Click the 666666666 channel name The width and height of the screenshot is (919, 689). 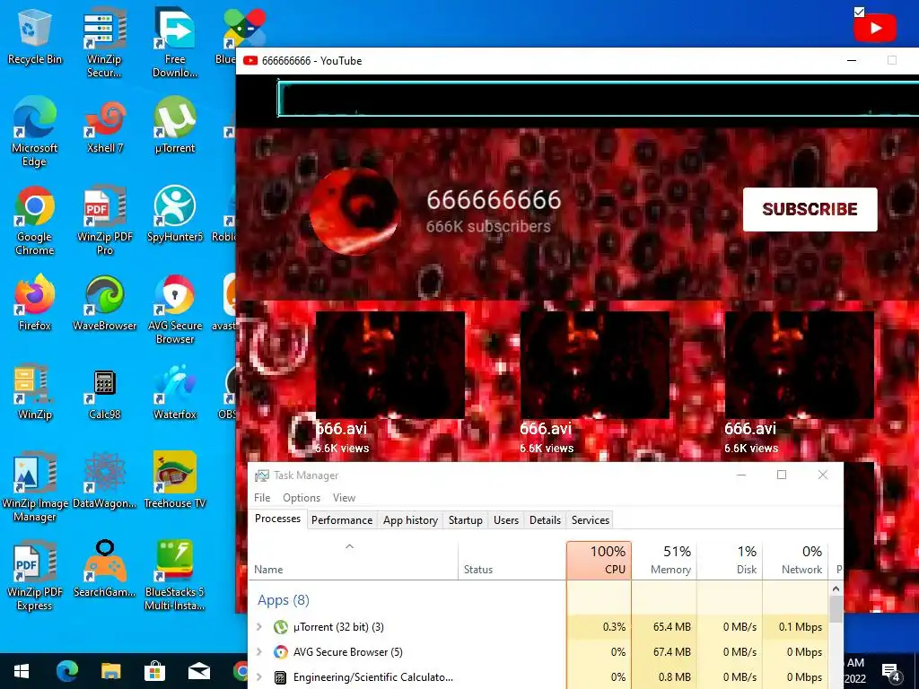click(494, 200)
